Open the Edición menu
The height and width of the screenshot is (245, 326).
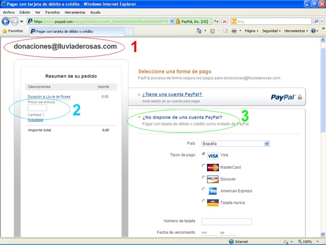point(25,12)
